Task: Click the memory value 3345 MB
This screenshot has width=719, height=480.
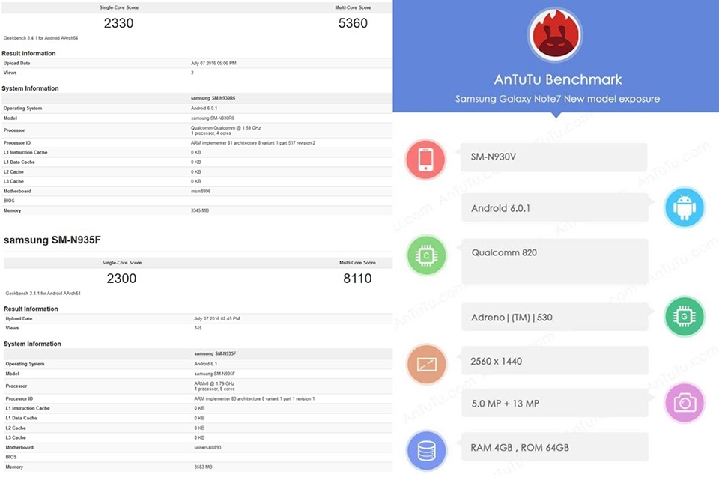Action: point(200,211)
